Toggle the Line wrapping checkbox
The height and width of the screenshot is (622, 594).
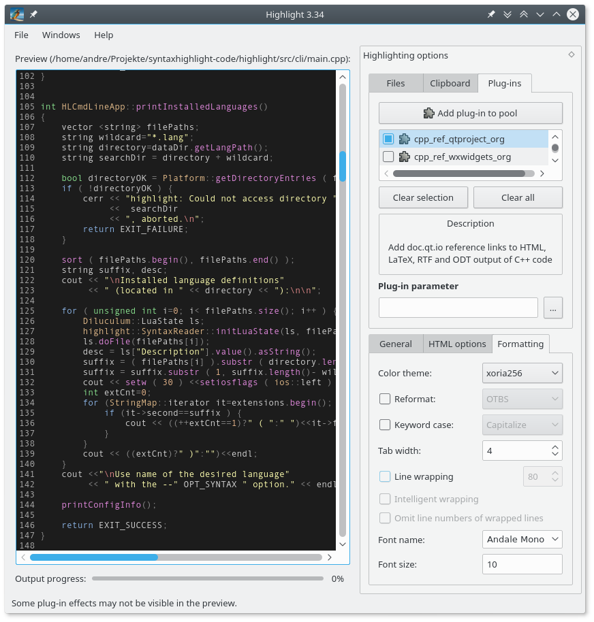click(x=385, y=476)
